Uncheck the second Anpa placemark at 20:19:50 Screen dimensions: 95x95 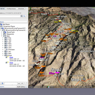pos(6,63)
